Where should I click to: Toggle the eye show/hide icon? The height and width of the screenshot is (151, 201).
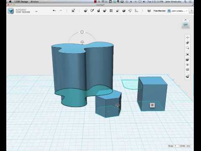pos(188,65)
